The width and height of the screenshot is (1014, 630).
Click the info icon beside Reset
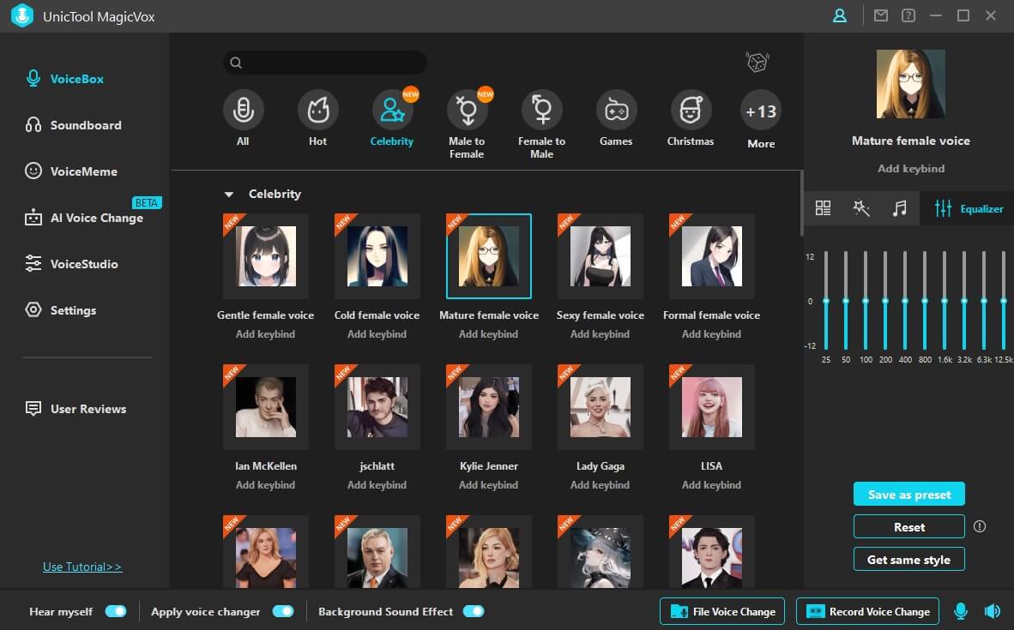click(980, 526)
